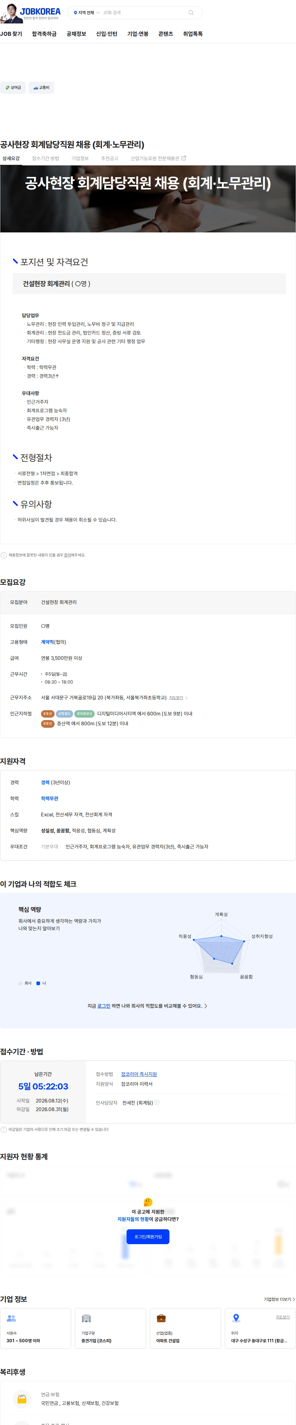The width and height of the screenshot is (296, 1425).
Task: Click the 경의중앙선 subway line badge
Action: click(84, 714)
